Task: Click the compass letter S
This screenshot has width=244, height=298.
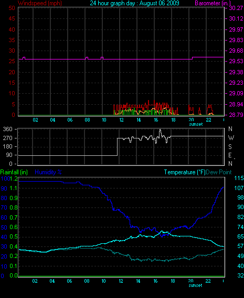Action: point(230,147)
